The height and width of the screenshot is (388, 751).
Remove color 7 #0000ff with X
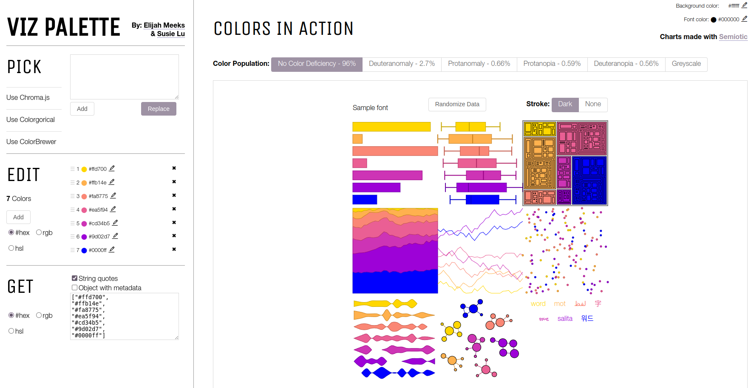(x=174, y=249)
